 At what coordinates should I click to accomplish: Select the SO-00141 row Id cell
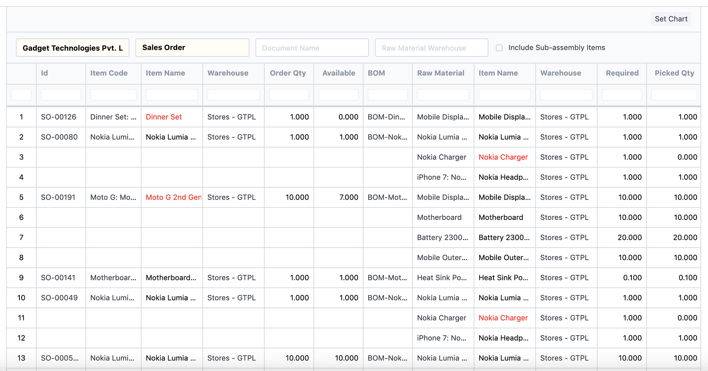pyautogui.click(x=58, y=278)
